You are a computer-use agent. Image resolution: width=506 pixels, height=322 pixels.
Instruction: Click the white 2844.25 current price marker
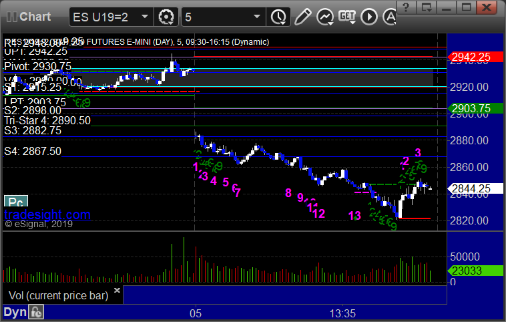[x=475, y=188]
